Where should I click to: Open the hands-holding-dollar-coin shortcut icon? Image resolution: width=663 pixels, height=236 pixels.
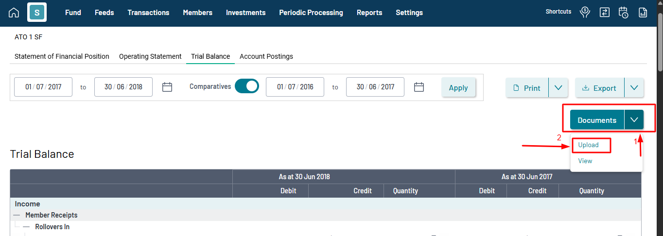tap(585, 13)
